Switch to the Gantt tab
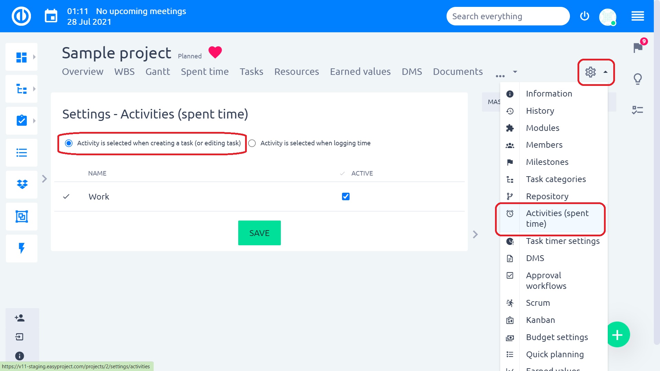 157,72
